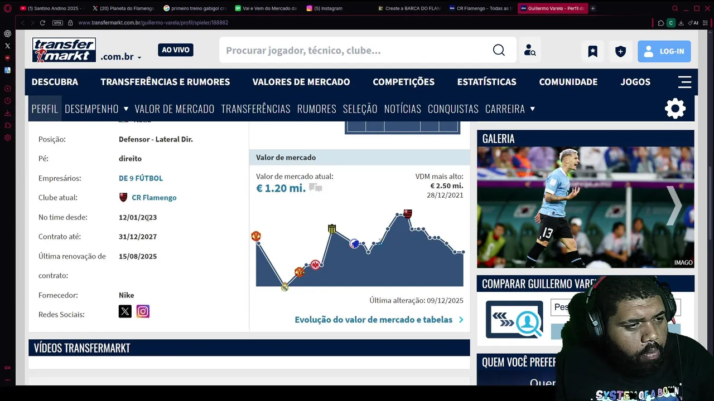Screen dimensions: 714x401
Task: Click the Opera menu logo
Action: coord(7,8)
